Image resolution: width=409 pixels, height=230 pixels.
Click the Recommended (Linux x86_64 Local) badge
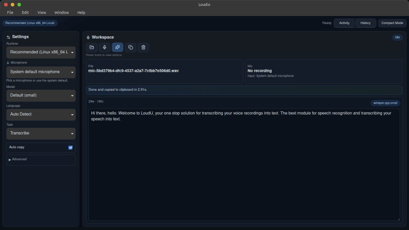30,23
